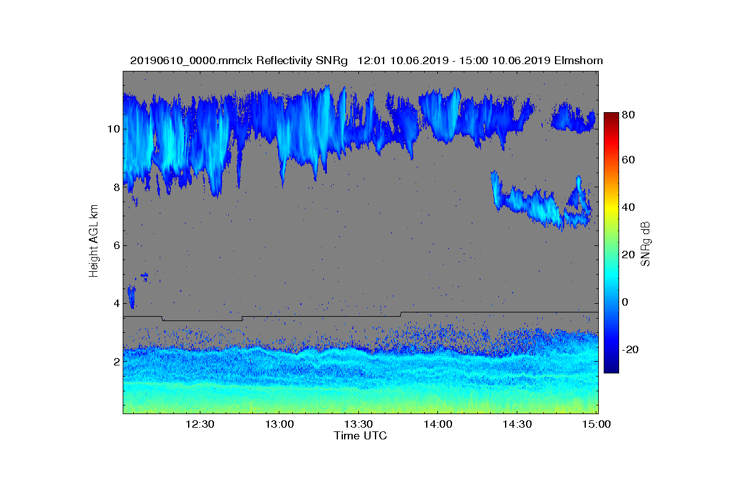Click the 10 km height tick label
Viewport: 740px width, 493px height.
[112, 129]
